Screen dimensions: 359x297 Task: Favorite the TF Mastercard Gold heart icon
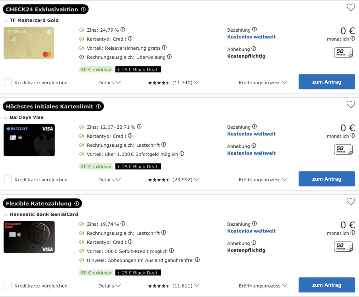pos(351,8)
